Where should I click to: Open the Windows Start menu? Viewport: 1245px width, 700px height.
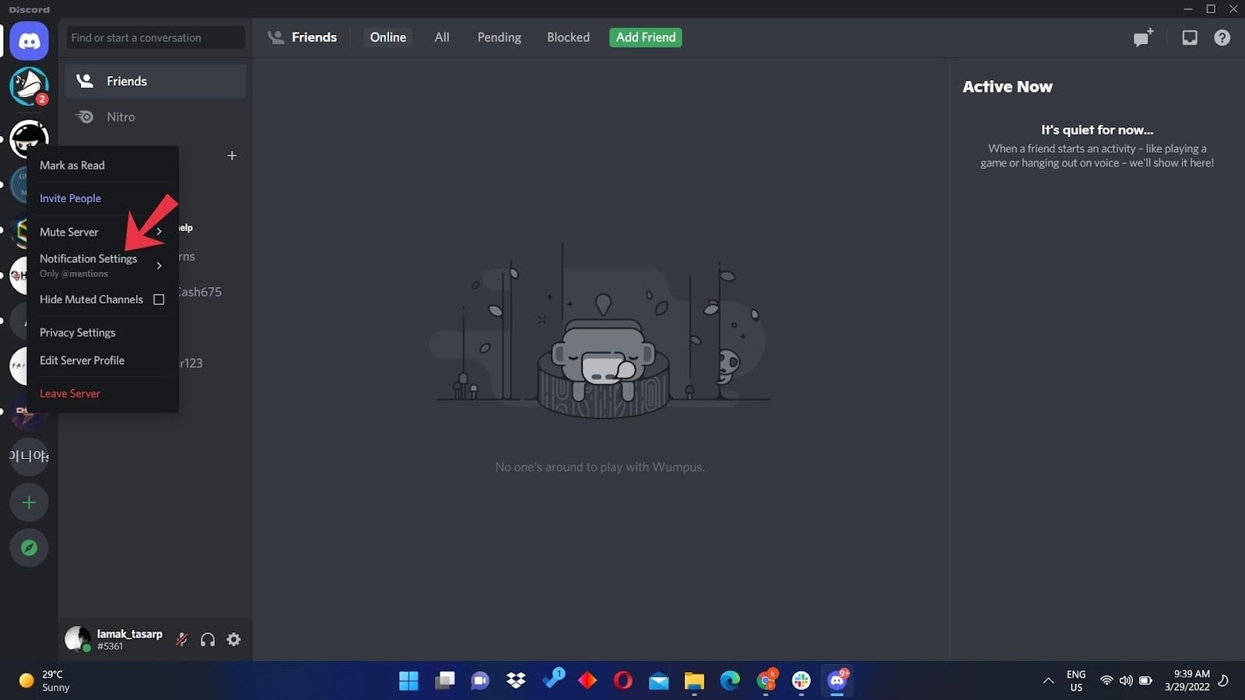[409, 681]
